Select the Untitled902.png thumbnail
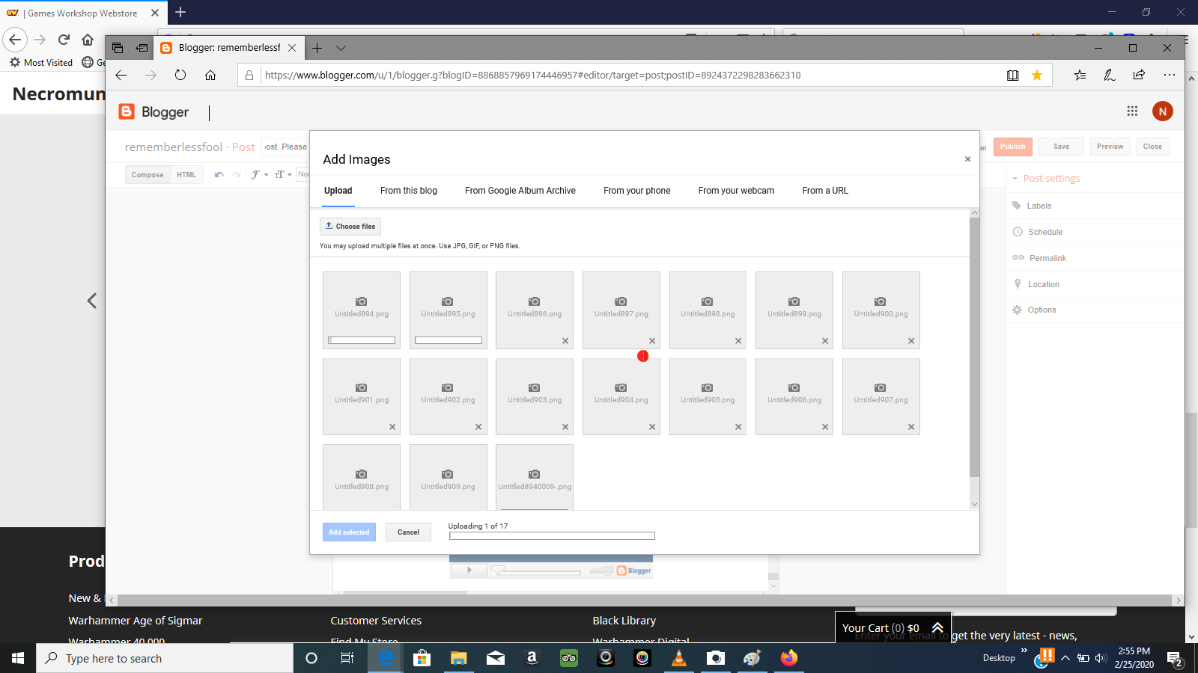 [x=448, y=396]
